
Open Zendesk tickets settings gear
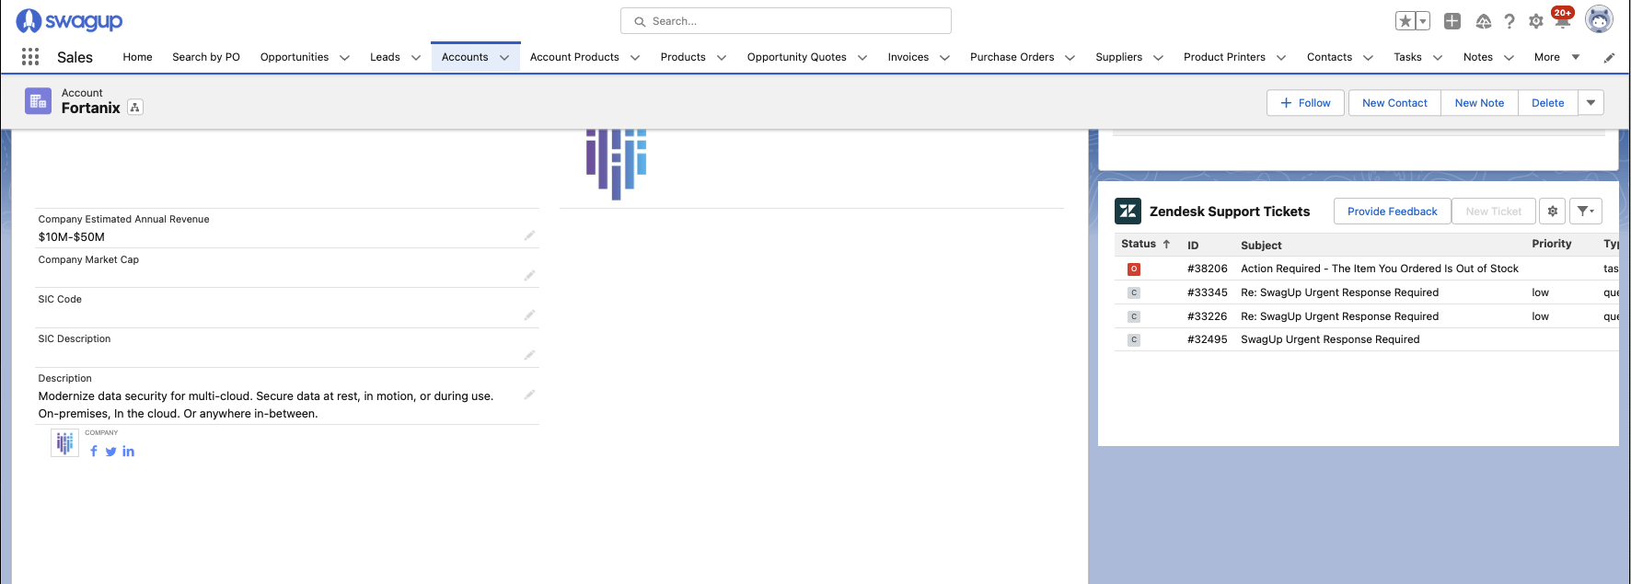point(1553,212)
